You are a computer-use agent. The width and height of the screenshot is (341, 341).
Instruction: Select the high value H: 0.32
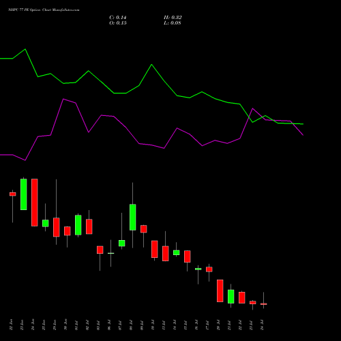173,18
